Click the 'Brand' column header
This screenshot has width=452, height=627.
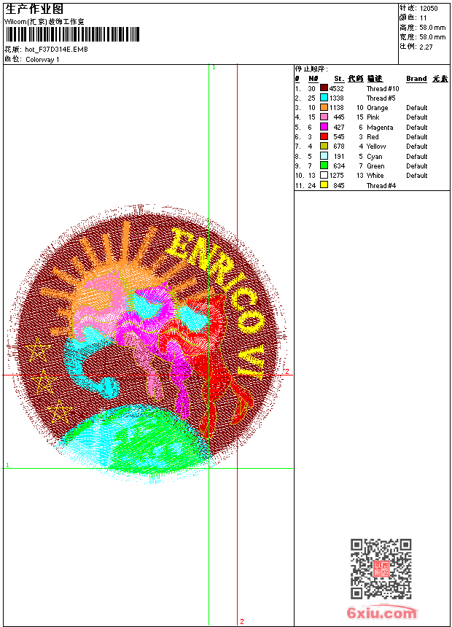tap(416, 79)
